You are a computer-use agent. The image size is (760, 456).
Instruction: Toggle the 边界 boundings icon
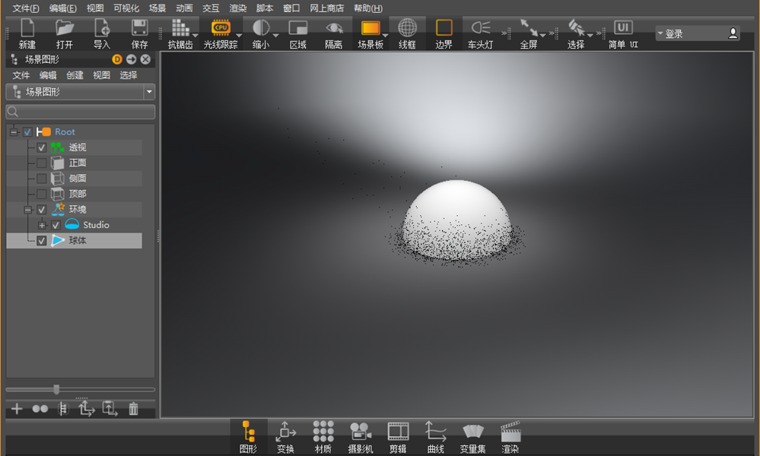(x=444, y=28)
